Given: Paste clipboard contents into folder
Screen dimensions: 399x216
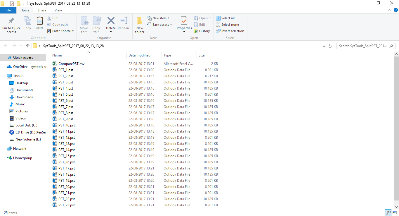Looking at the screenshot, I should pyautogui.click(x=39, y=23).
